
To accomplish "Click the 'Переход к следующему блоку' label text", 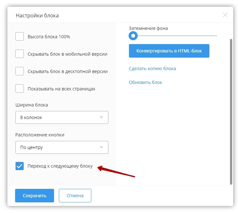I will (60, 166).
